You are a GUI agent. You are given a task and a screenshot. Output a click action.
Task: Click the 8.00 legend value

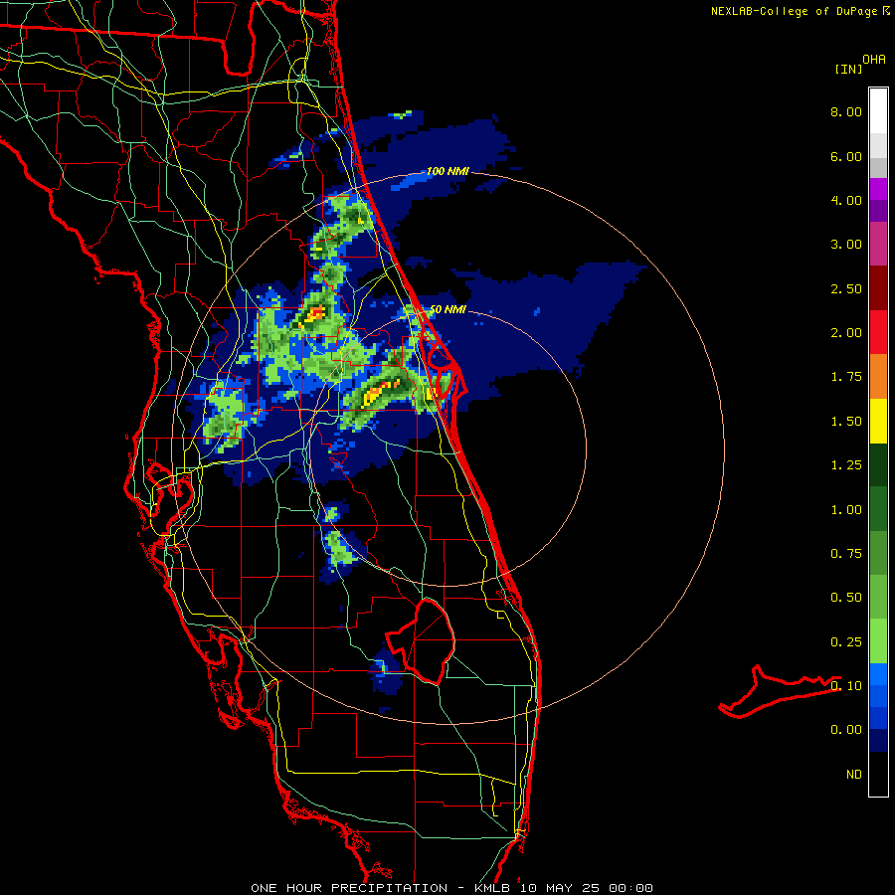[846, 111]
